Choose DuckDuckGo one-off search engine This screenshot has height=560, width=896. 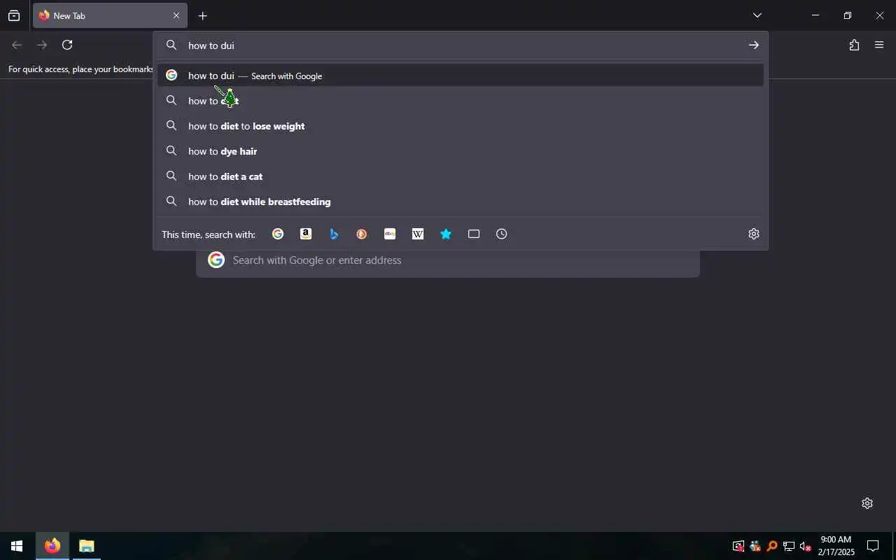pos(362,234)
